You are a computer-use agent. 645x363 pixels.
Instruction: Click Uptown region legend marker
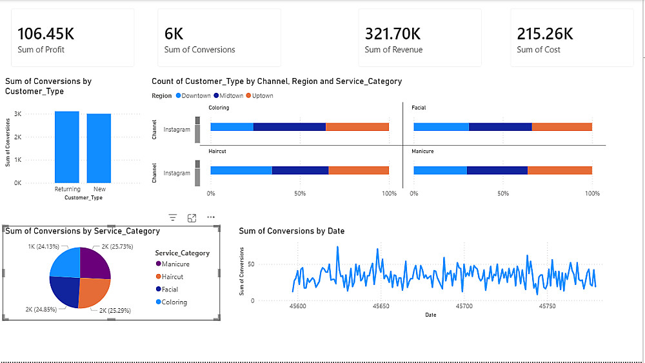click(x=248, y=96)
